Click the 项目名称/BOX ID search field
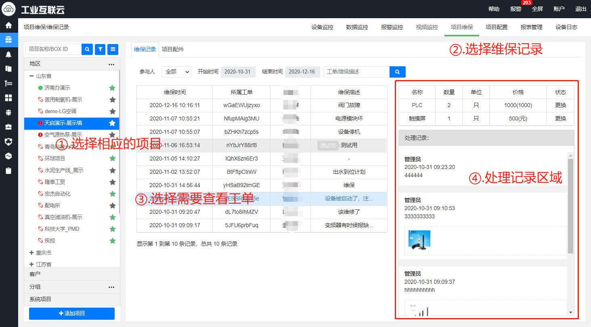This screenshot has height=327, width=591. tap(54, 49)
